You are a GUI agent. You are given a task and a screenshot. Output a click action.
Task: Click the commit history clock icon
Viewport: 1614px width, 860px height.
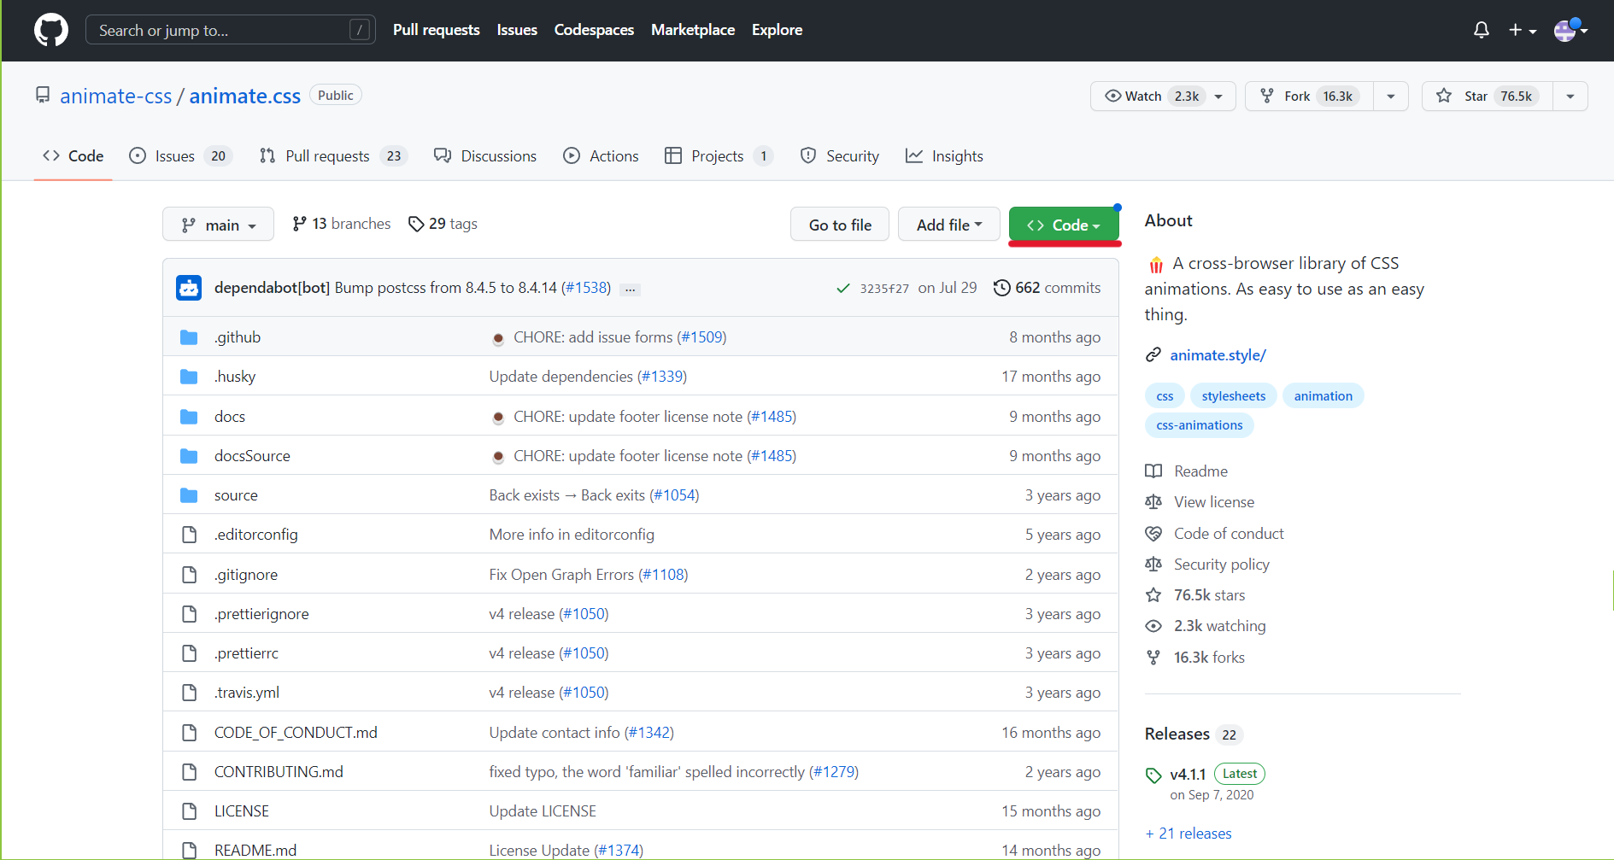point(1001,288)
